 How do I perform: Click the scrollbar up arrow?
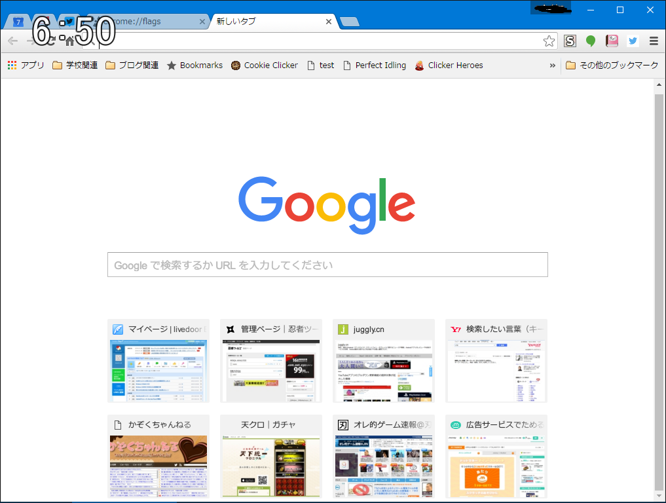(659, 84)
